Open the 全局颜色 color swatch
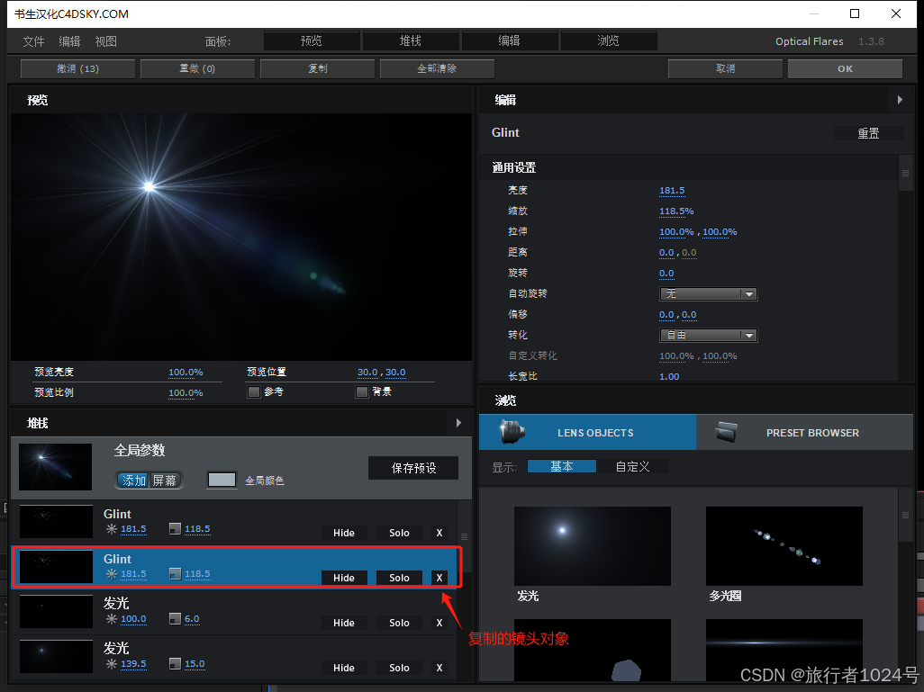The height and width of the screenshot is (692, 924). (x=222, y=480)
